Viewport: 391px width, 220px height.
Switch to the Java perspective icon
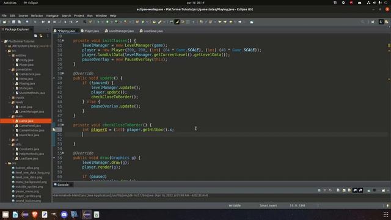pos(381,22)
